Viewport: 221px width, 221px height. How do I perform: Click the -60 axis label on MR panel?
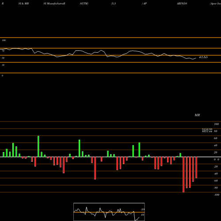pyautogui.click(x=216, y=181)
